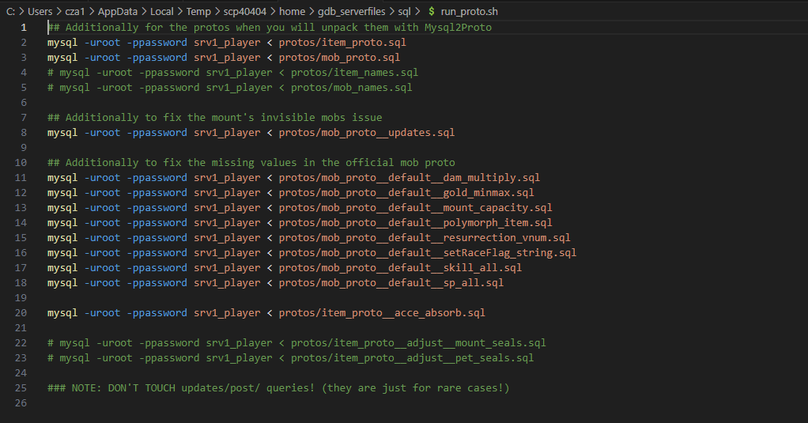808x423 pixels.
Task: Select the scp40404 breadcrumb folder
Action: coord(244,12)
